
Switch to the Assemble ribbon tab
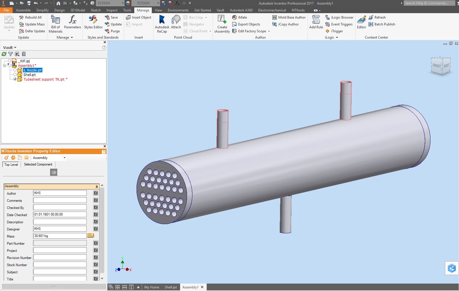[x=23, y=10]
